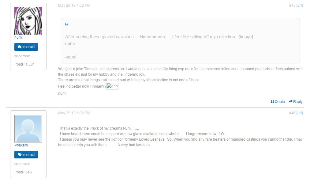Click the May 29 13 5:02 PM timestamp
Screen dimensions: 310x182
click(x=74, y=113)
